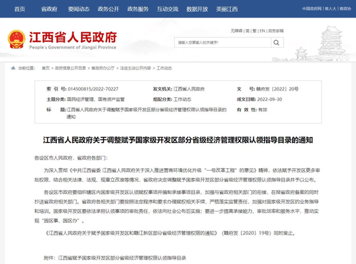Click the home icon beside 当前位置
This screenshot has height=264, width=356.
(x=13, y=68)
